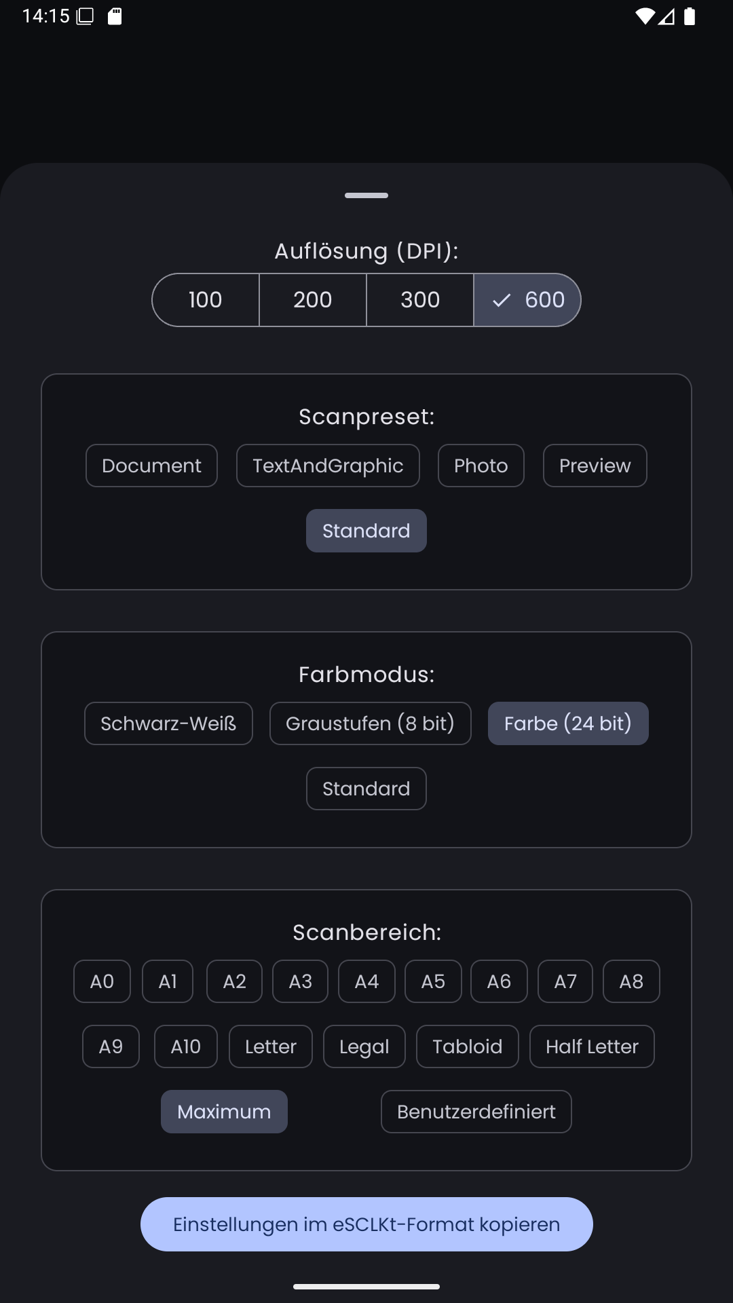Select the Letter scan area
Viewport: 733px width, 1303px height.
270,1046
